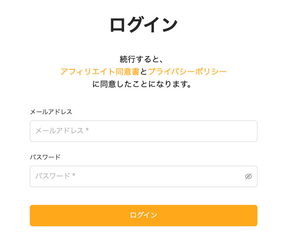
Task: View the privacy policy via the orange link
Action: click(x=187, y=72)
